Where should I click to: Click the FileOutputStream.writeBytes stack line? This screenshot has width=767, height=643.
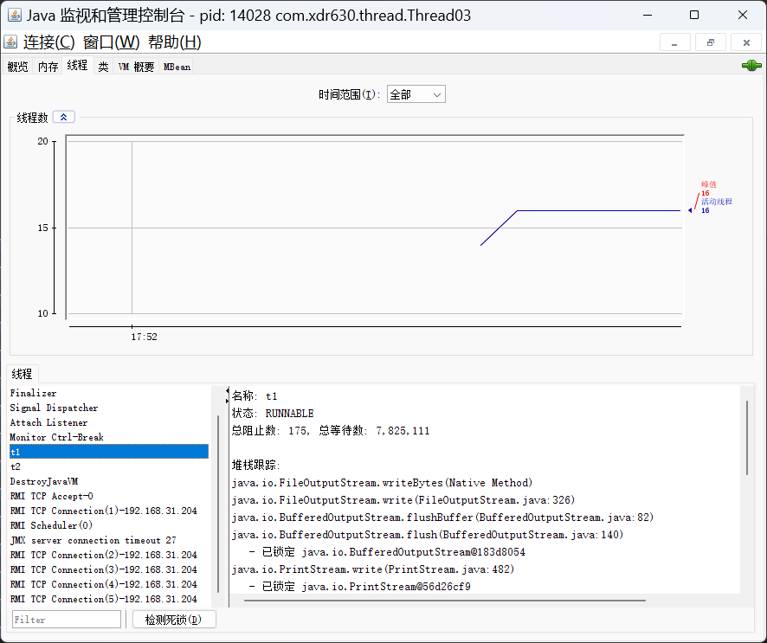382,483
